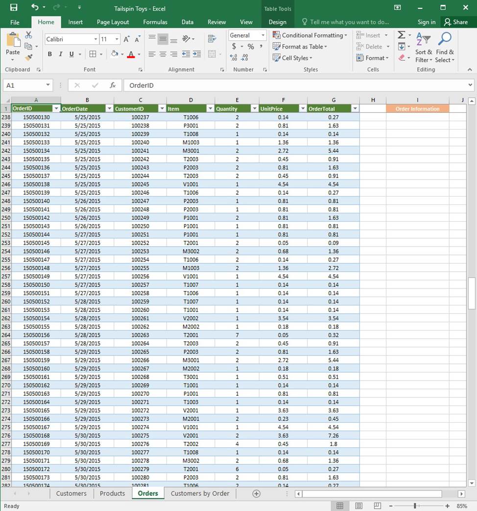Add a new sheet with plus icon

(x=256, y=493)
